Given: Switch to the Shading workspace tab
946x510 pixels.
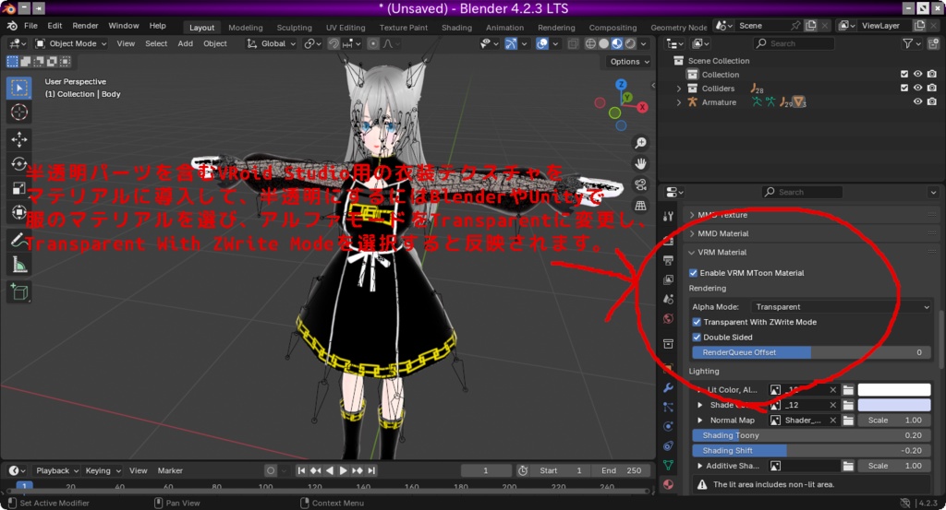Looking at the screenshot, I should coord(456,28).
